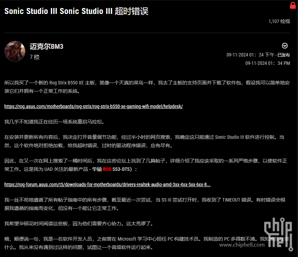Screen dimensions: 298x257
Task: Click the 09-11-2024 01:24 下午 posted timestamp
Action: pos(251,55)
